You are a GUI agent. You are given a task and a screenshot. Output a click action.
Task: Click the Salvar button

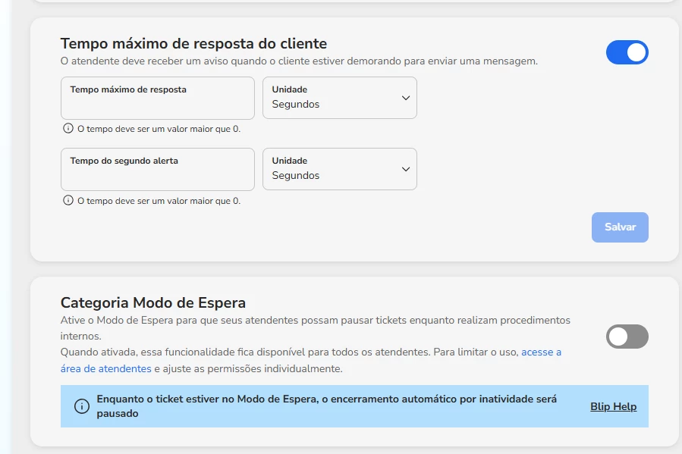pos(620,227)
